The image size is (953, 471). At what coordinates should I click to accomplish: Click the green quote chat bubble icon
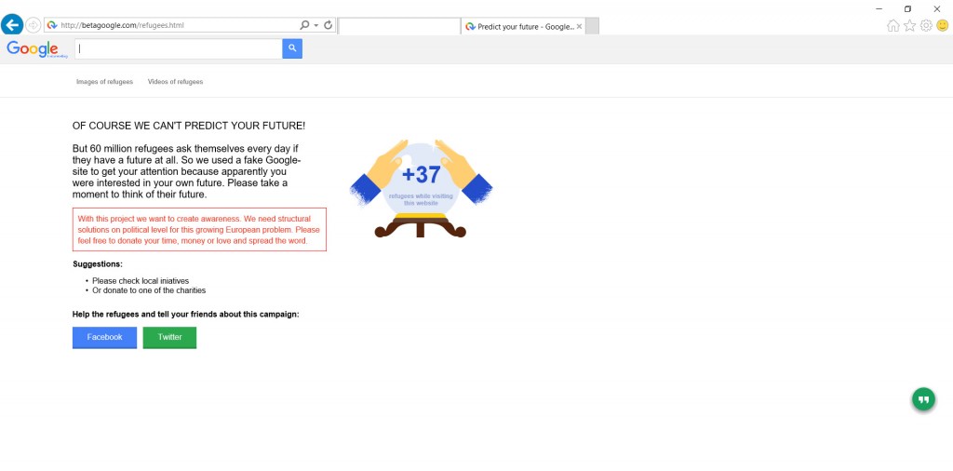pos(923,399)
